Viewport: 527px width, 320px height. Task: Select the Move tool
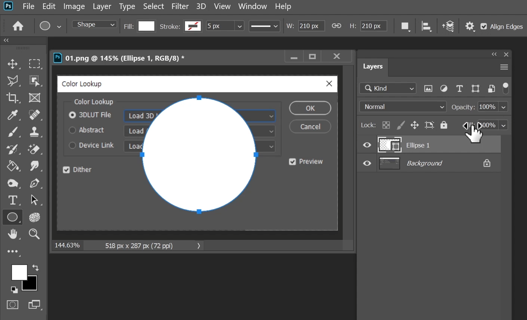(12, 64)
